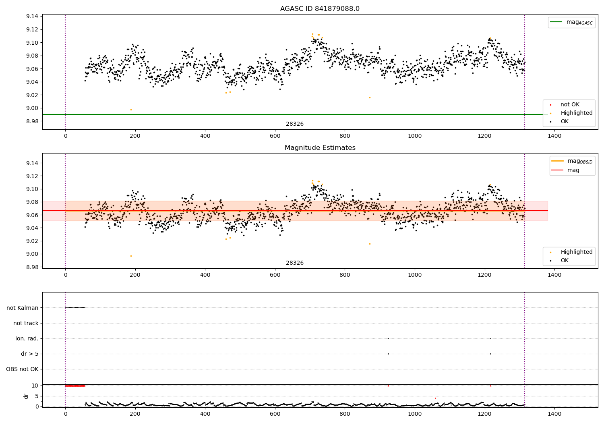
Task: Click the green mag AGASC line swatch in legend
Action: point(556,22)
